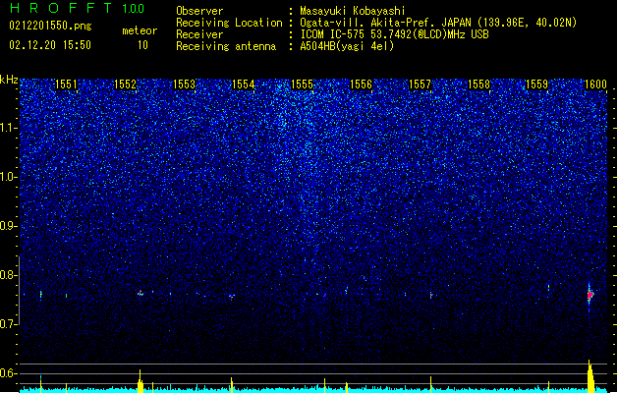The width and height of the screenshot is (618, 393).
Task: Click the 1555 time marker
Action: coord(302,84)
